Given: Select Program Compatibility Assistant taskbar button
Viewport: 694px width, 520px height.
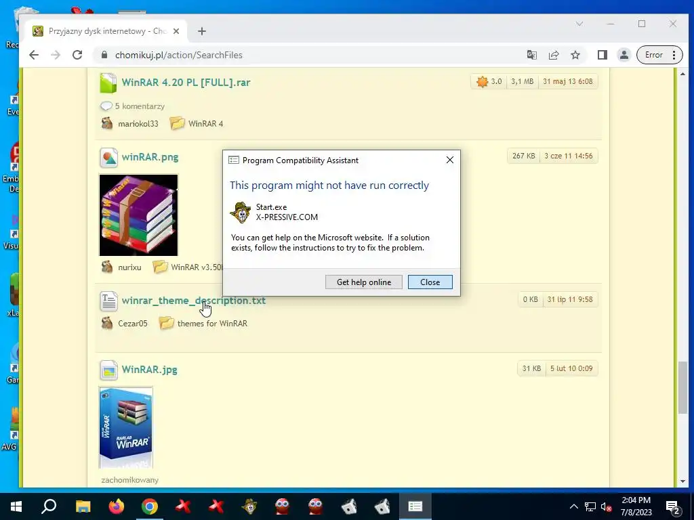Looking at the screenshot, I should 415,506.
